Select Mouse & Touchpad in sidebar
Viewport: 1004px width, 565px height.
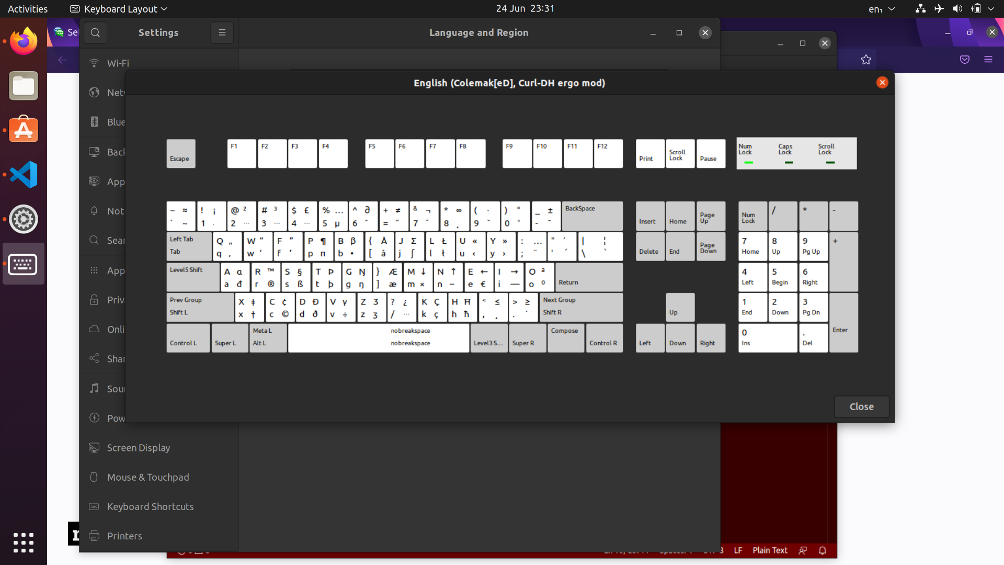tap(148, 477)
